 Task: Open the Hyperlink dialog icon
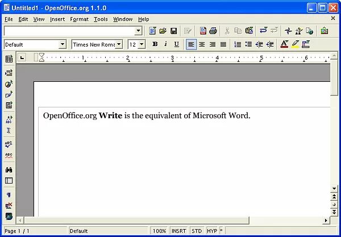tap(310, 31)
